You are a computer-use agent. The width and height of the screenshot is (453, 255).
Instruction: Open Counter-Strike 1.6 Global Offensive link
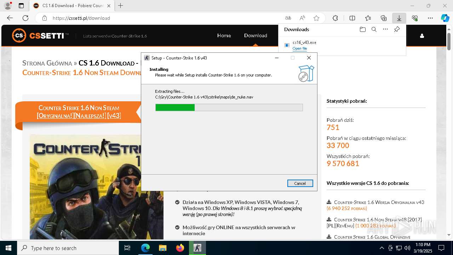click(372, 237)
